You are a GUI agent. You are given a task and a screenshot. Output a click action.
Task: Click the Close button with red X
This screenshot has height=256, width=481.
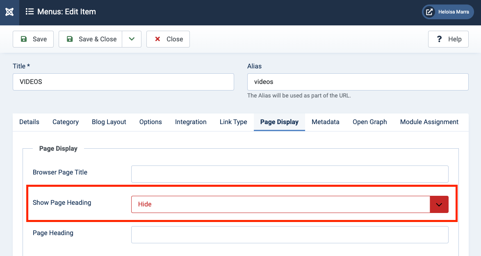coord(168,39)
